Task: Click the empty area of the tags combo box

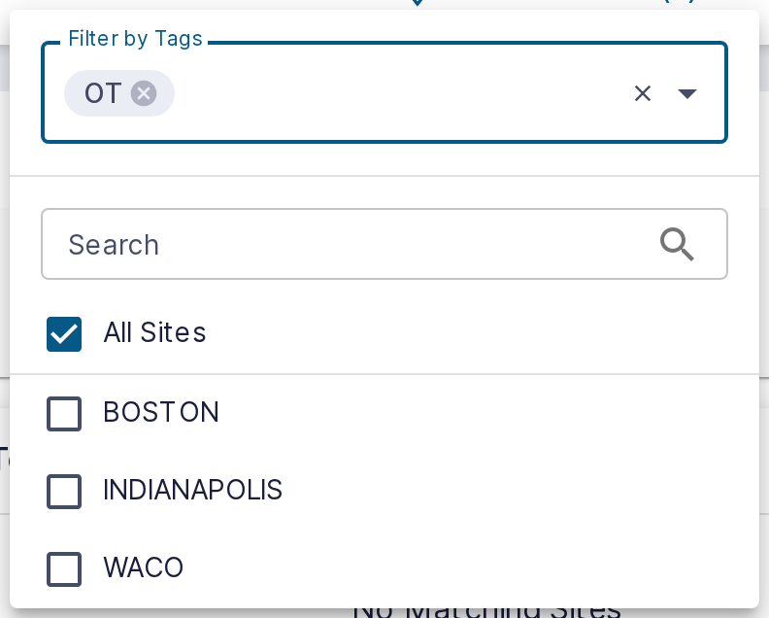Action: 400,93
